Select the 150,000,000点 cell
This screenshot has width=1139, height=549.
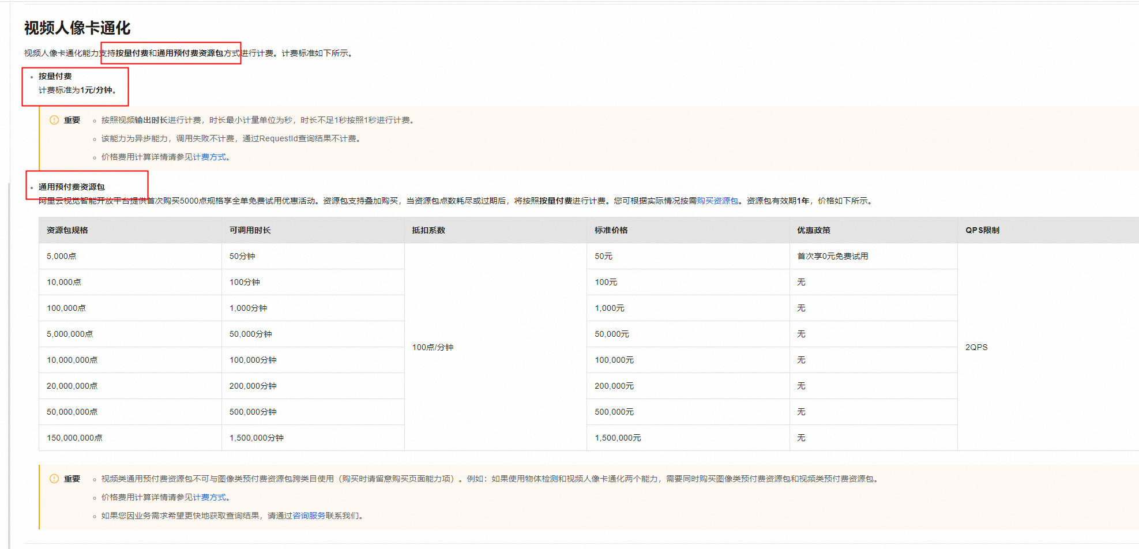[x=130, y=438]
